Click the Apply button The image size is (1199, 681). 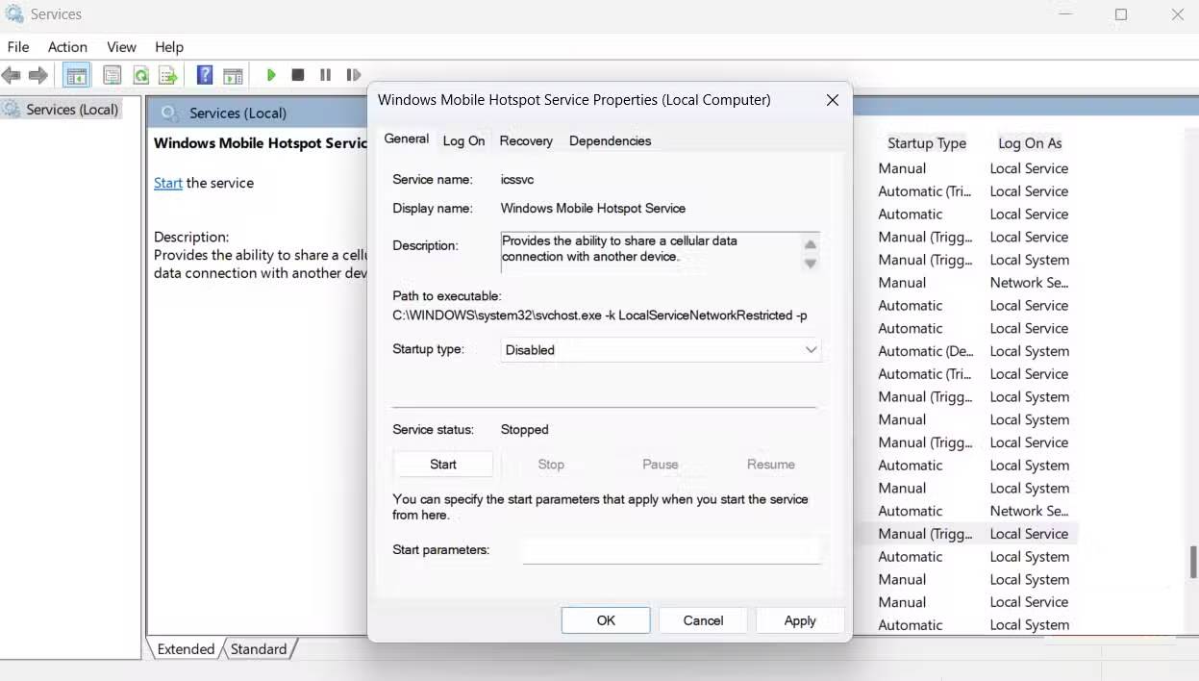coord(800,619)
